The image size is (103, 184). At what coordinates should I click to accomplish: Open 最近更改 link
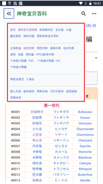click(16, 36)
